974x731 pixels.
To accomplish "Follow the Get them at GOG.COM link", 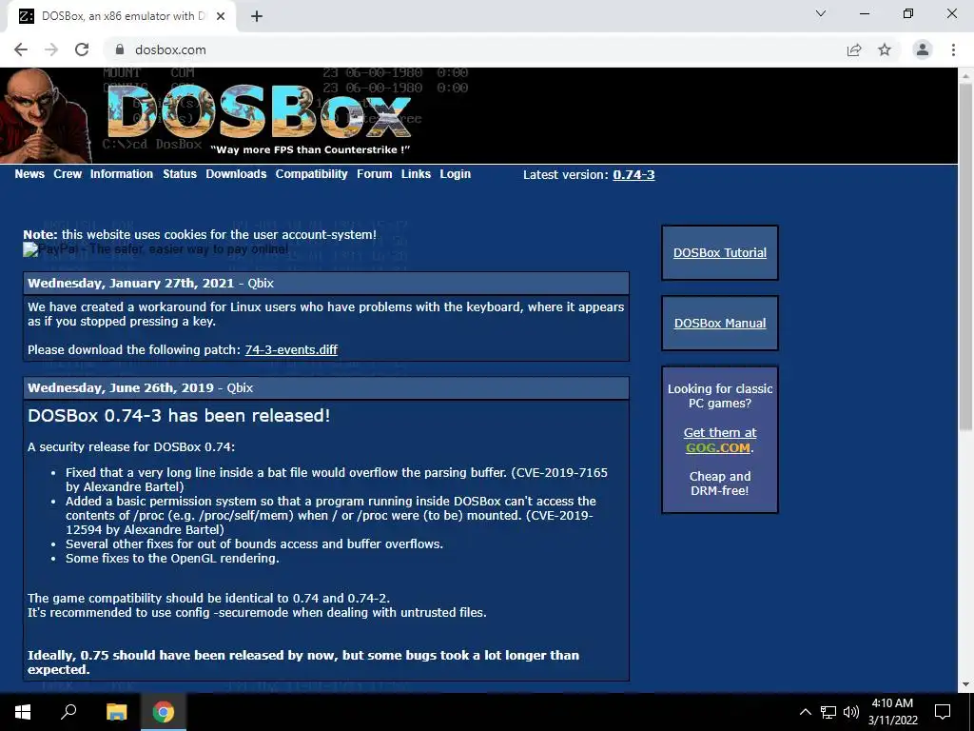I will click(720, 440).
